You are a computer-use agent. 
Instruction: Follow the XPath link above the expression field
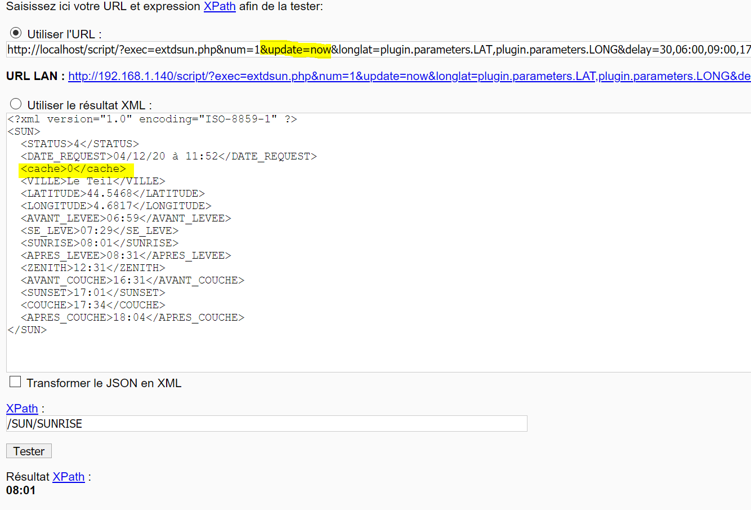[22, 409]
